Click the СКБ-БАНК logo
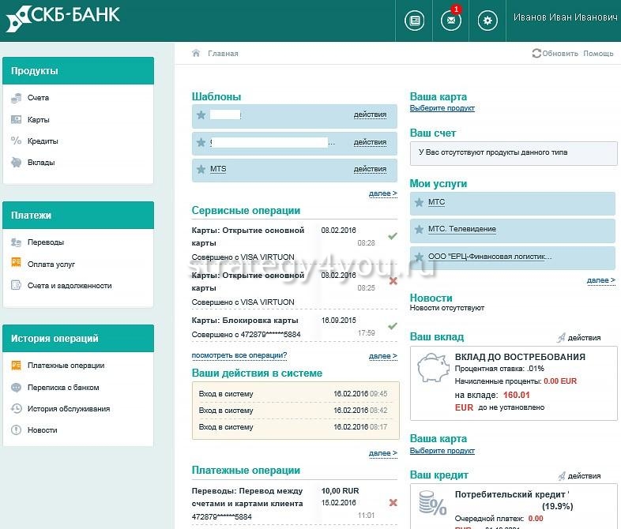Image resolution: width=621 pixels, height=529 pixels. (x=63, y=17)
